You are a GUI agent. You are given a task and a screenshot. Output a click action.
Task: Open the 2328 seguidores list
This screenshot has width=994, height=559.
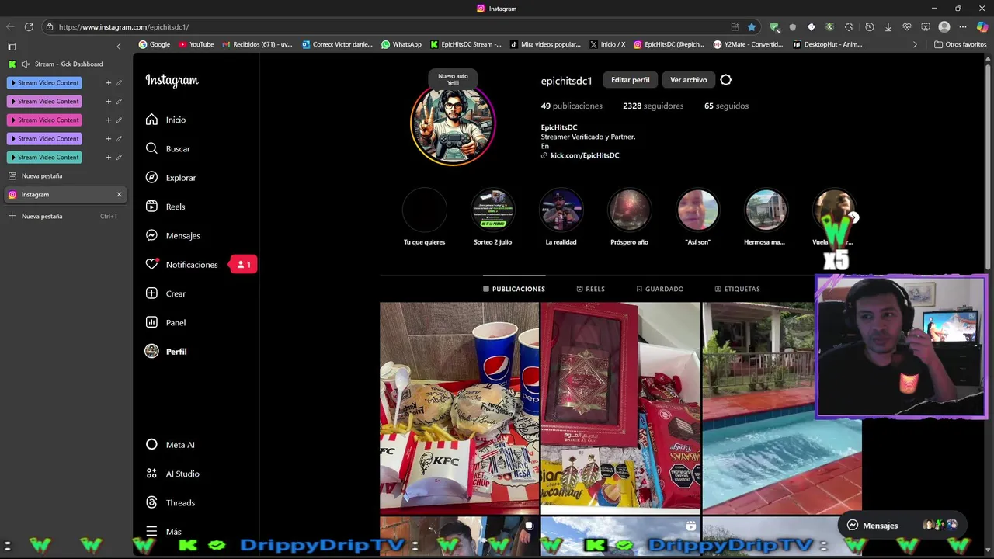point(653,106)
